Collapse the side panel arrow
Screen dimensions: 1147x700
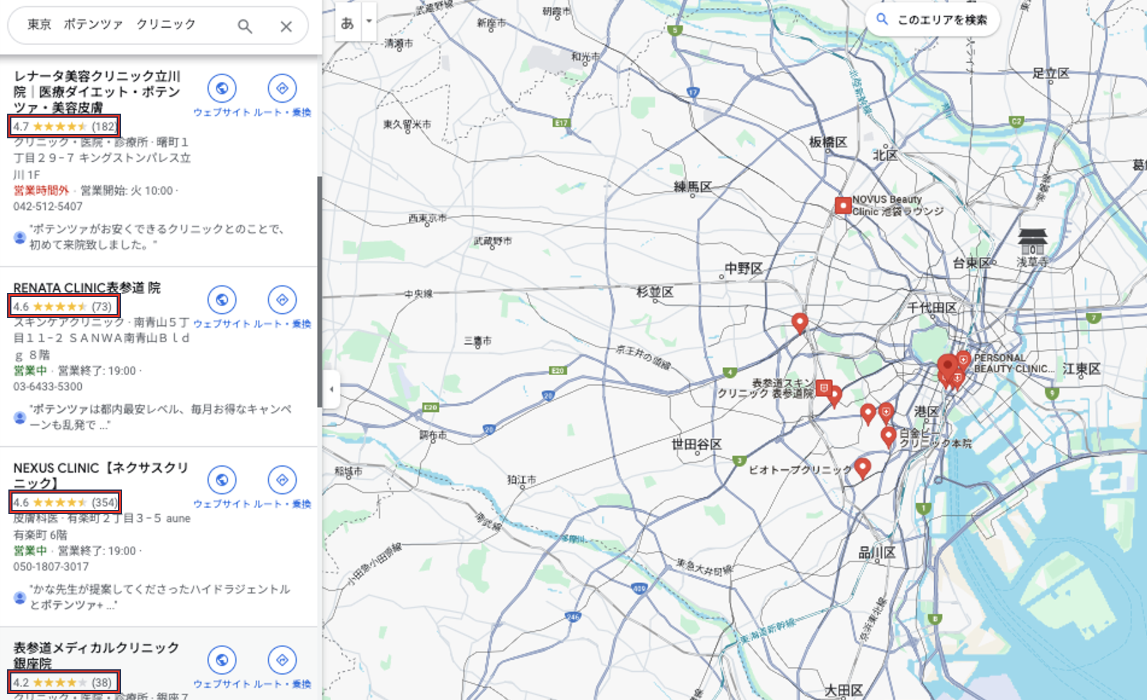click(x=331, y=389)
